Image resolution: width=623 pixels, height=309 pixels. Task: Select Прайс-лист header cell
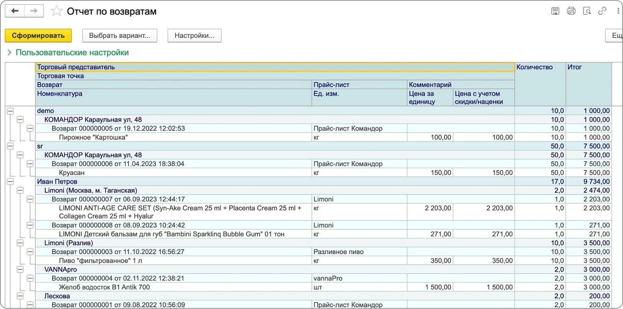click(x=359, y=84)
